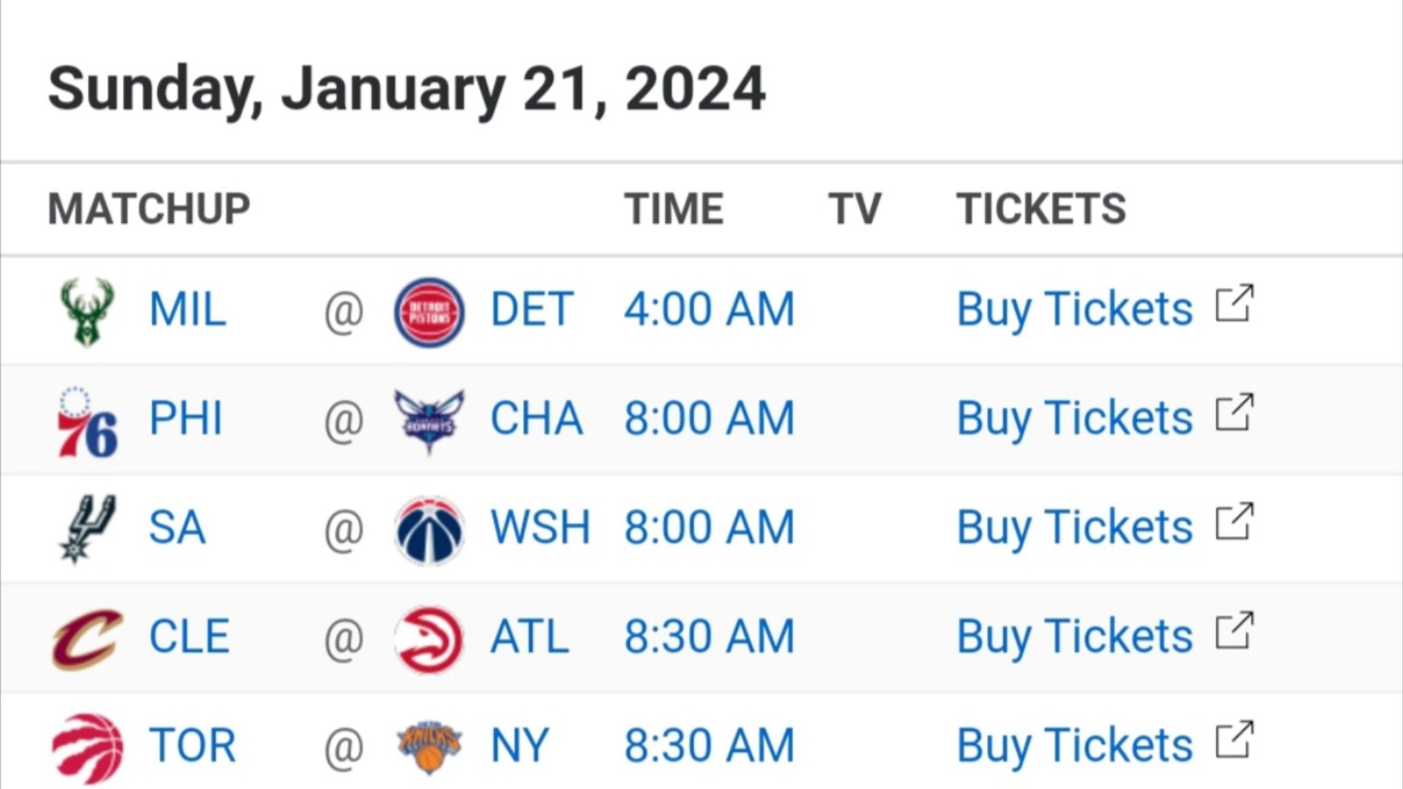Open the Philadelphia 76ers logo
The width and height of the screenshot is (1403, 789).
coord(88,422)
